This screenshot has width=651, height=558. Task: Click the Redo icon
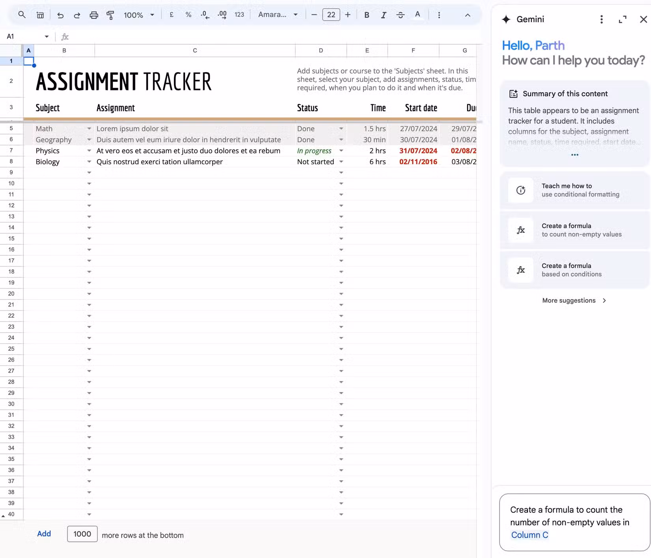pos(77,15)
